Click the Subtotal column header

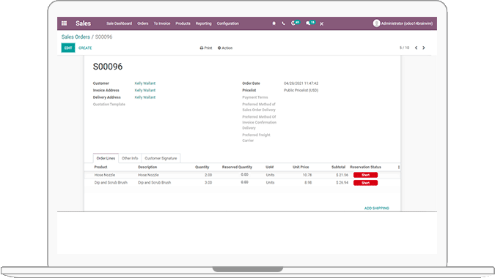tap(338, 168)
